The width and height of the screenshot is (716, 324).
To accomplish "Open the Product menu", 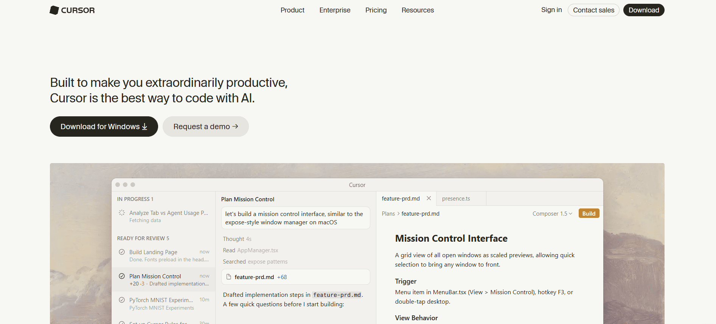I will 292,10.
